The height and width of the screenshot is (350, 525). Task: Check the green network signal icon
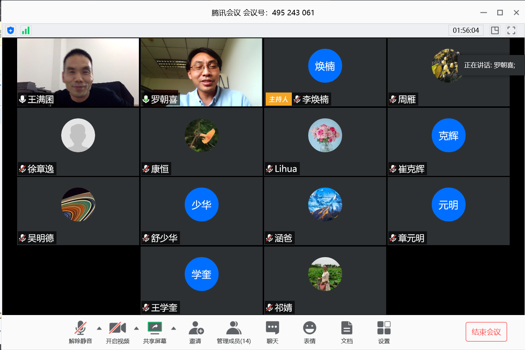[x=26, y=30]
